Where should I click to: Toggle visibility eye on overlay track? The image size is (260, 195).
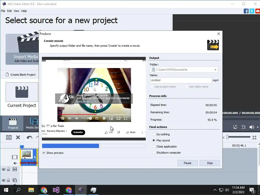point(4,180)
